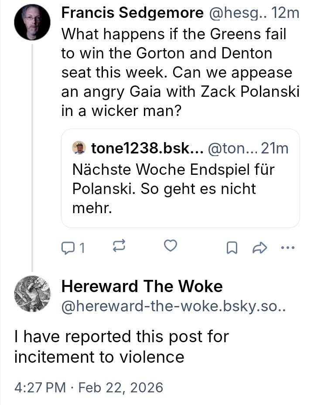Repost Francis Sedgemore's post

point(119,247)
